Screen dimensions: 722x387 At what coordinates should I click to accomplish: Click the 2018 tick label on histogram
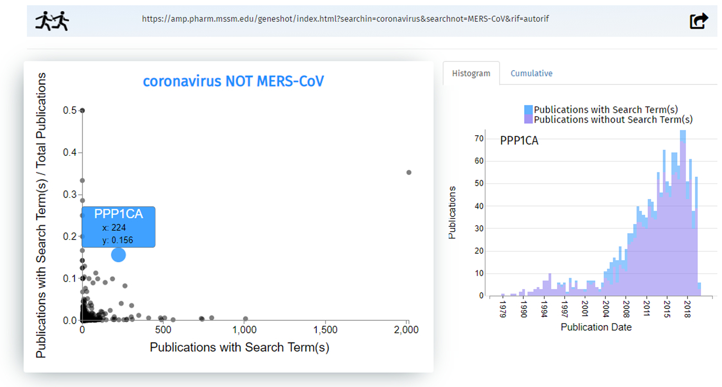pos(687,309)
